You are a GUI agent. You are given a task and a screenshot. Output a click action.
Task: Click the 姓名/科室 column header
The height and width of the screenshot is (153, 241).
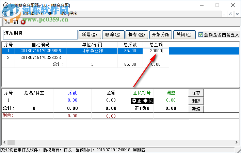(x=34, y=93)
